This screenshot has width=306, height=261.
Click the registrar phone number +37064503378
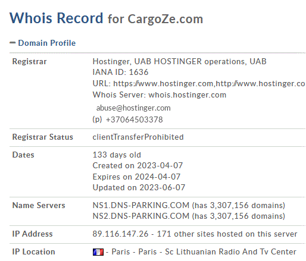(x=135, y=120)
